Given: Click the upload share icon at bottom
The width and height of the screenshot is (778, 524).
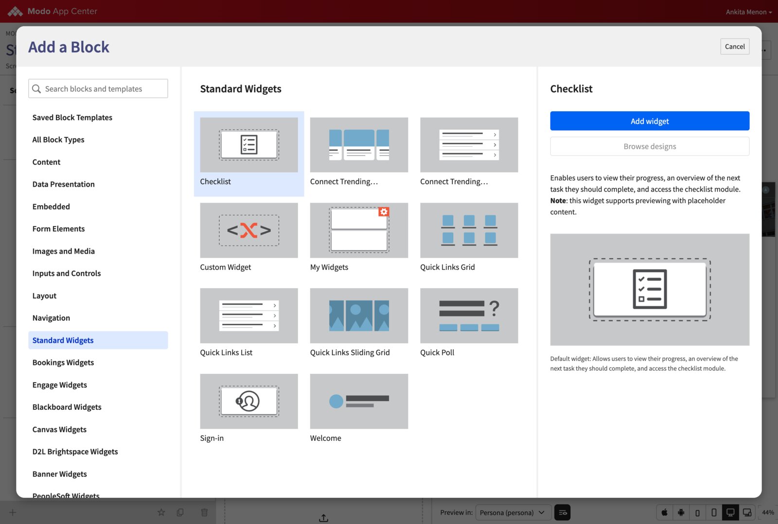Looking at the screenshot, I should [323, 518].
